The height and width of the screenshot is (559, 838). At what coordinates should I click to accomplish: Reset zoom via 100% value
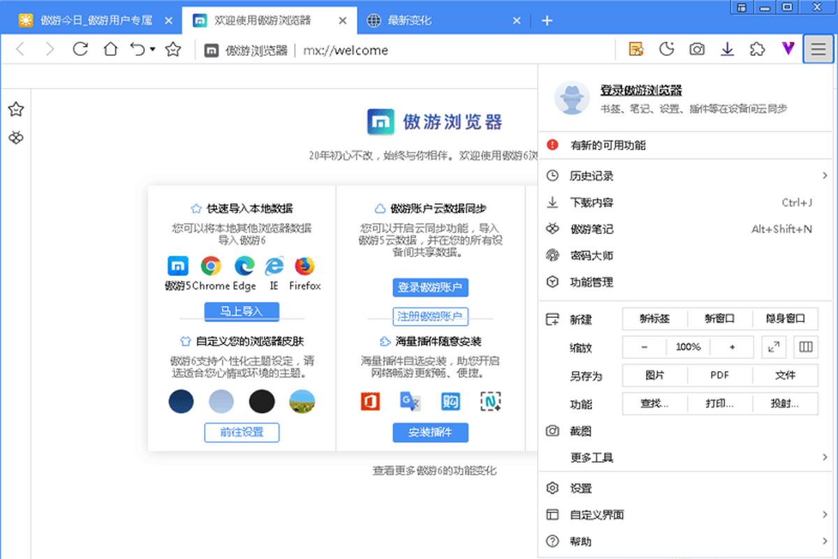click(x=689, y=347)
